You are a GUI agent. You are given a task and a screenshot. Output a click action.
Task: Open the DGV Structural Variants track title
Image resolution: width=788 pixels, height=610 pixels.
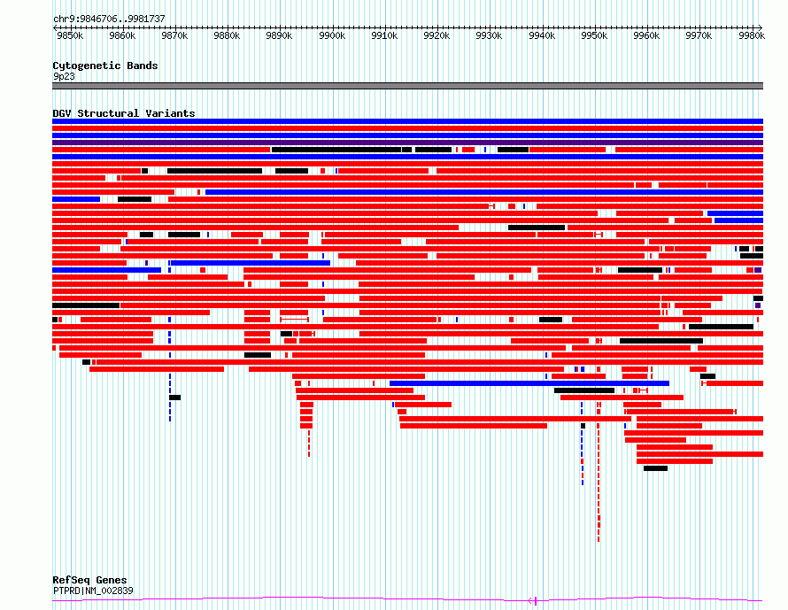(124, 113)
